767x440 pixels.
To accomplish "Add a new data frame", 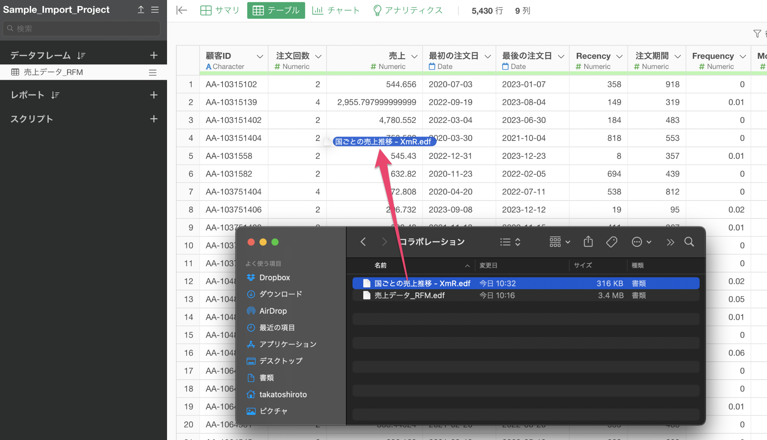I will 154,55.
